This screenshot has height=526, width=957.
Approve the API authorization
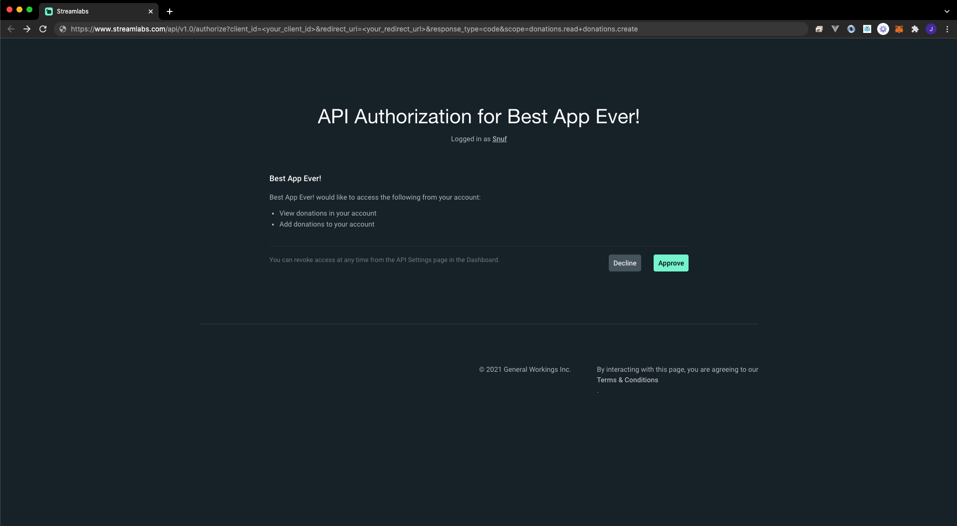[x=671, y=263]
